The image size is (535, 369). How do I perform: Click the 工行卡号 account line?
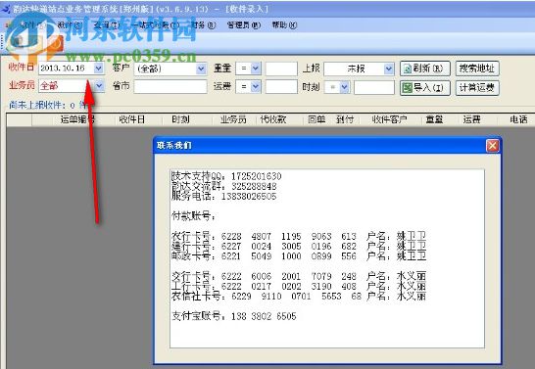(x=299, y=286)
